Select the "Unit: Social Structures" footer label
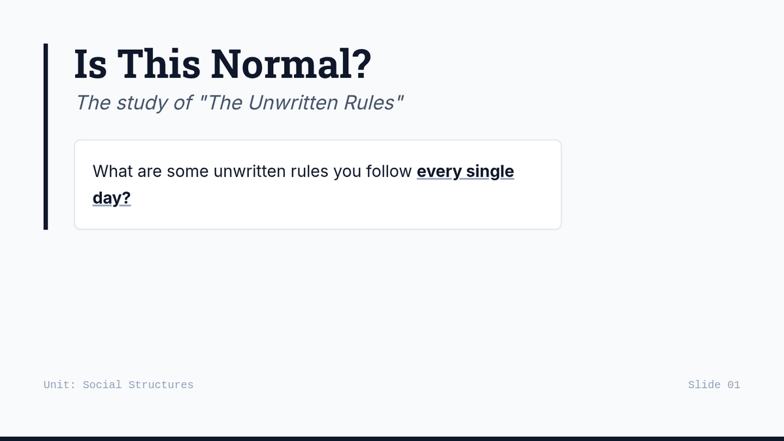Image resolution: width=784 pixels, height=441 pixels. [x=118, y=385]
